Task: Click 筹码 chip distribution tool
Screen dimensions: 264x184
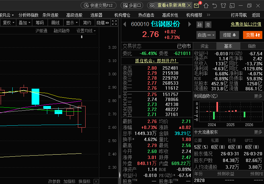Action: 40,23
